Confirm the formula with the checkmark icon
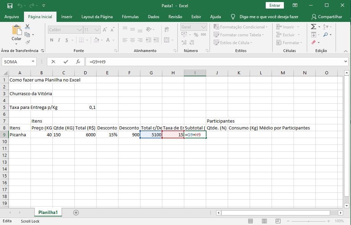The height and width of the screenshot is (225, 351). pos(66,62)
